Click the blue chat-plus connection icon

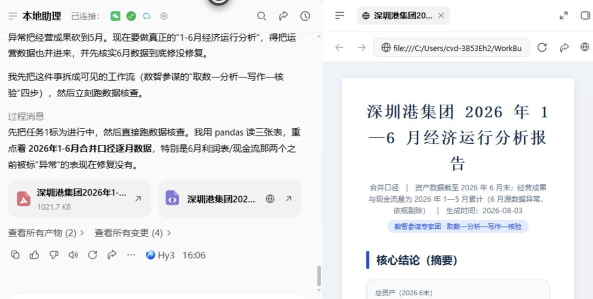pos(147,16)
